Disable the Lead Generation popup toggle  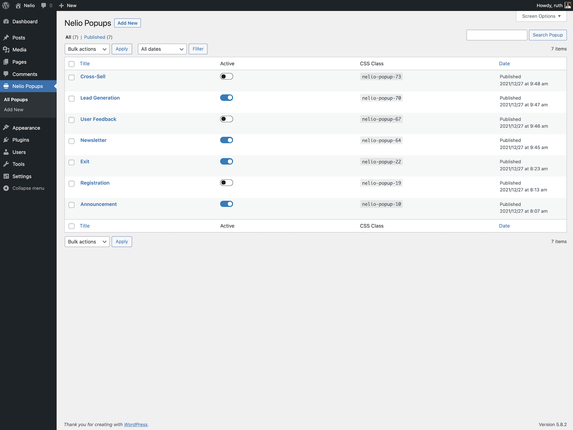coord(227,98)
